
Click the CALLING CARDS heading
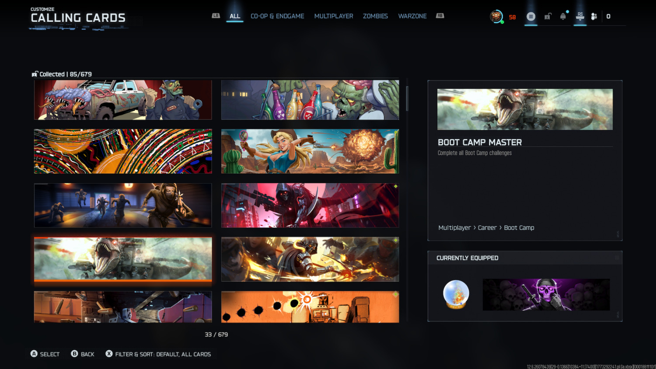click(78, 18)
